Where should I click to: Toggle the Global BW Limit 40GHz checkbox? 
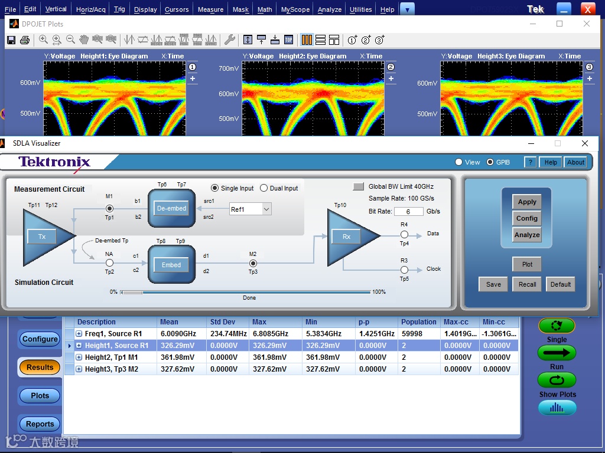tap(359, 186)
